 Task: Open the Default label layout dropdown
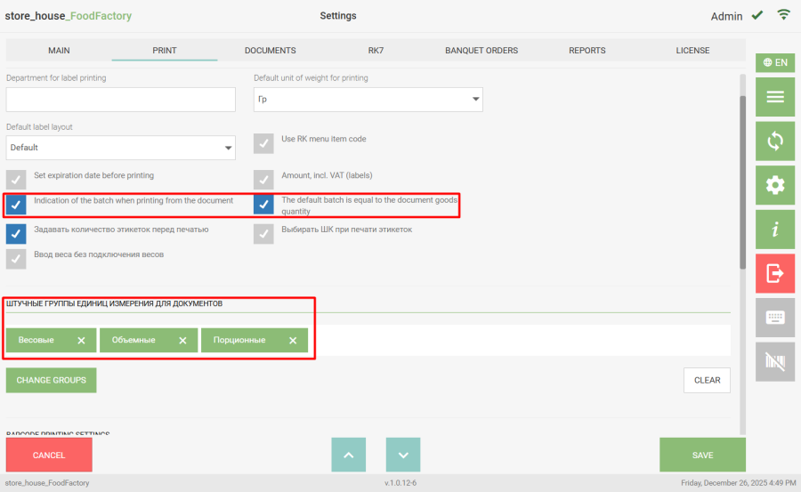click(120, 148)
